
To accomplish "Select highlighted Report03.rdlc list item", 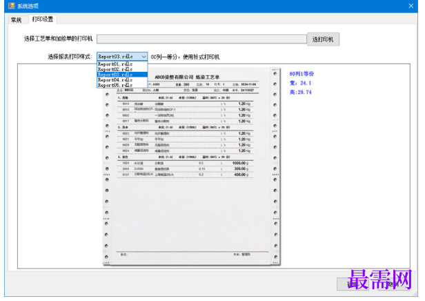I will 122,75.
